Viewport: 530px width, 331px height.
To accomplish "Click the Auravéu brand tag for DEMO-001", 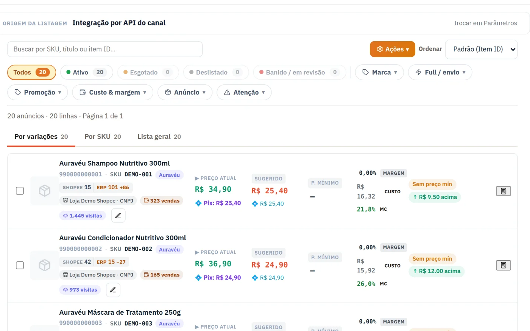I will coord(169,175).
